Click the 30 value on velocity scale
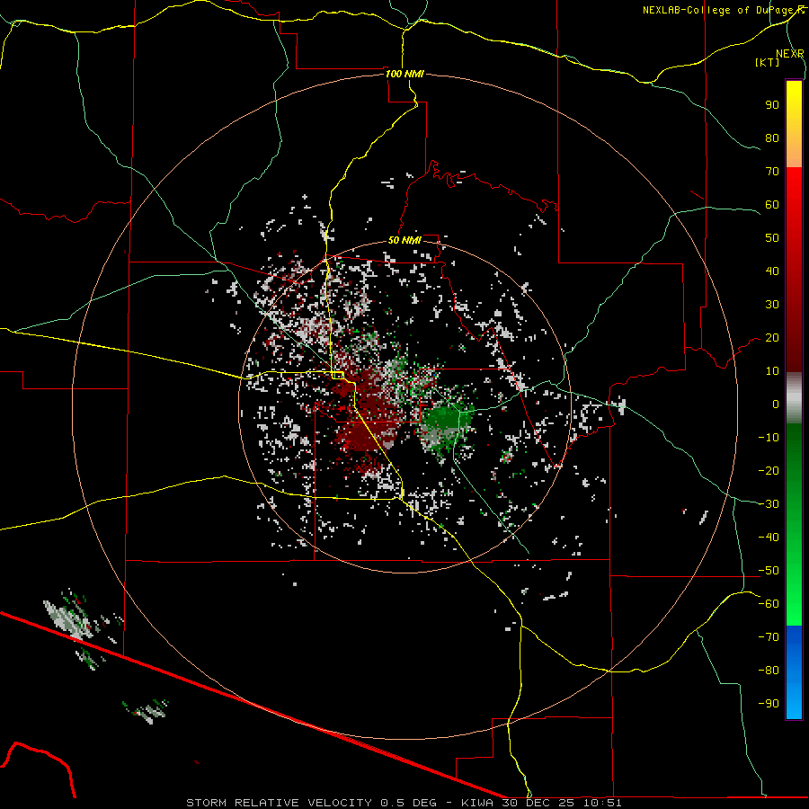 (772, 305)
